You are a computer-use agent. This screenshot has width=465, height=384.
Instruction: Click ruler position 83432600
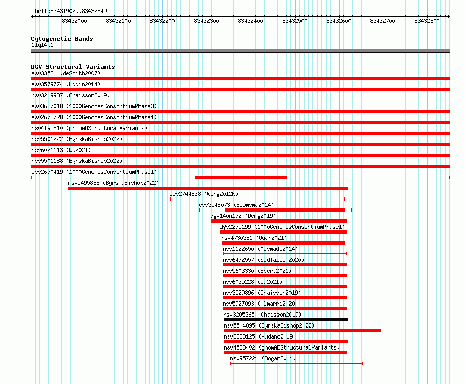pos(339,21)
